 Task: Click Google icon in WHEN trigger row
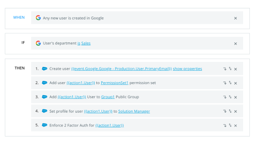click(x=38, y=17)
